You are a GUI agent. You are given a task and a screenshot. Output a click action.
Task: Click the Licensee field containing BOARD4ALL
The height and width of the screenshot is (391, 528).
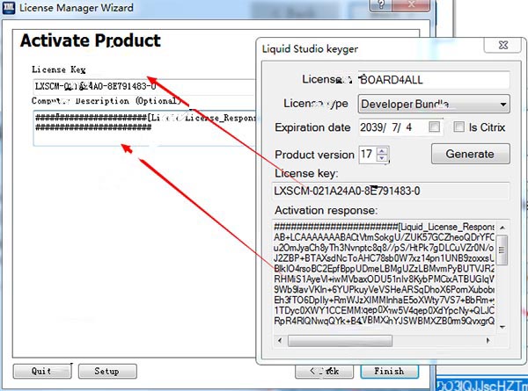tap(434, 80)
